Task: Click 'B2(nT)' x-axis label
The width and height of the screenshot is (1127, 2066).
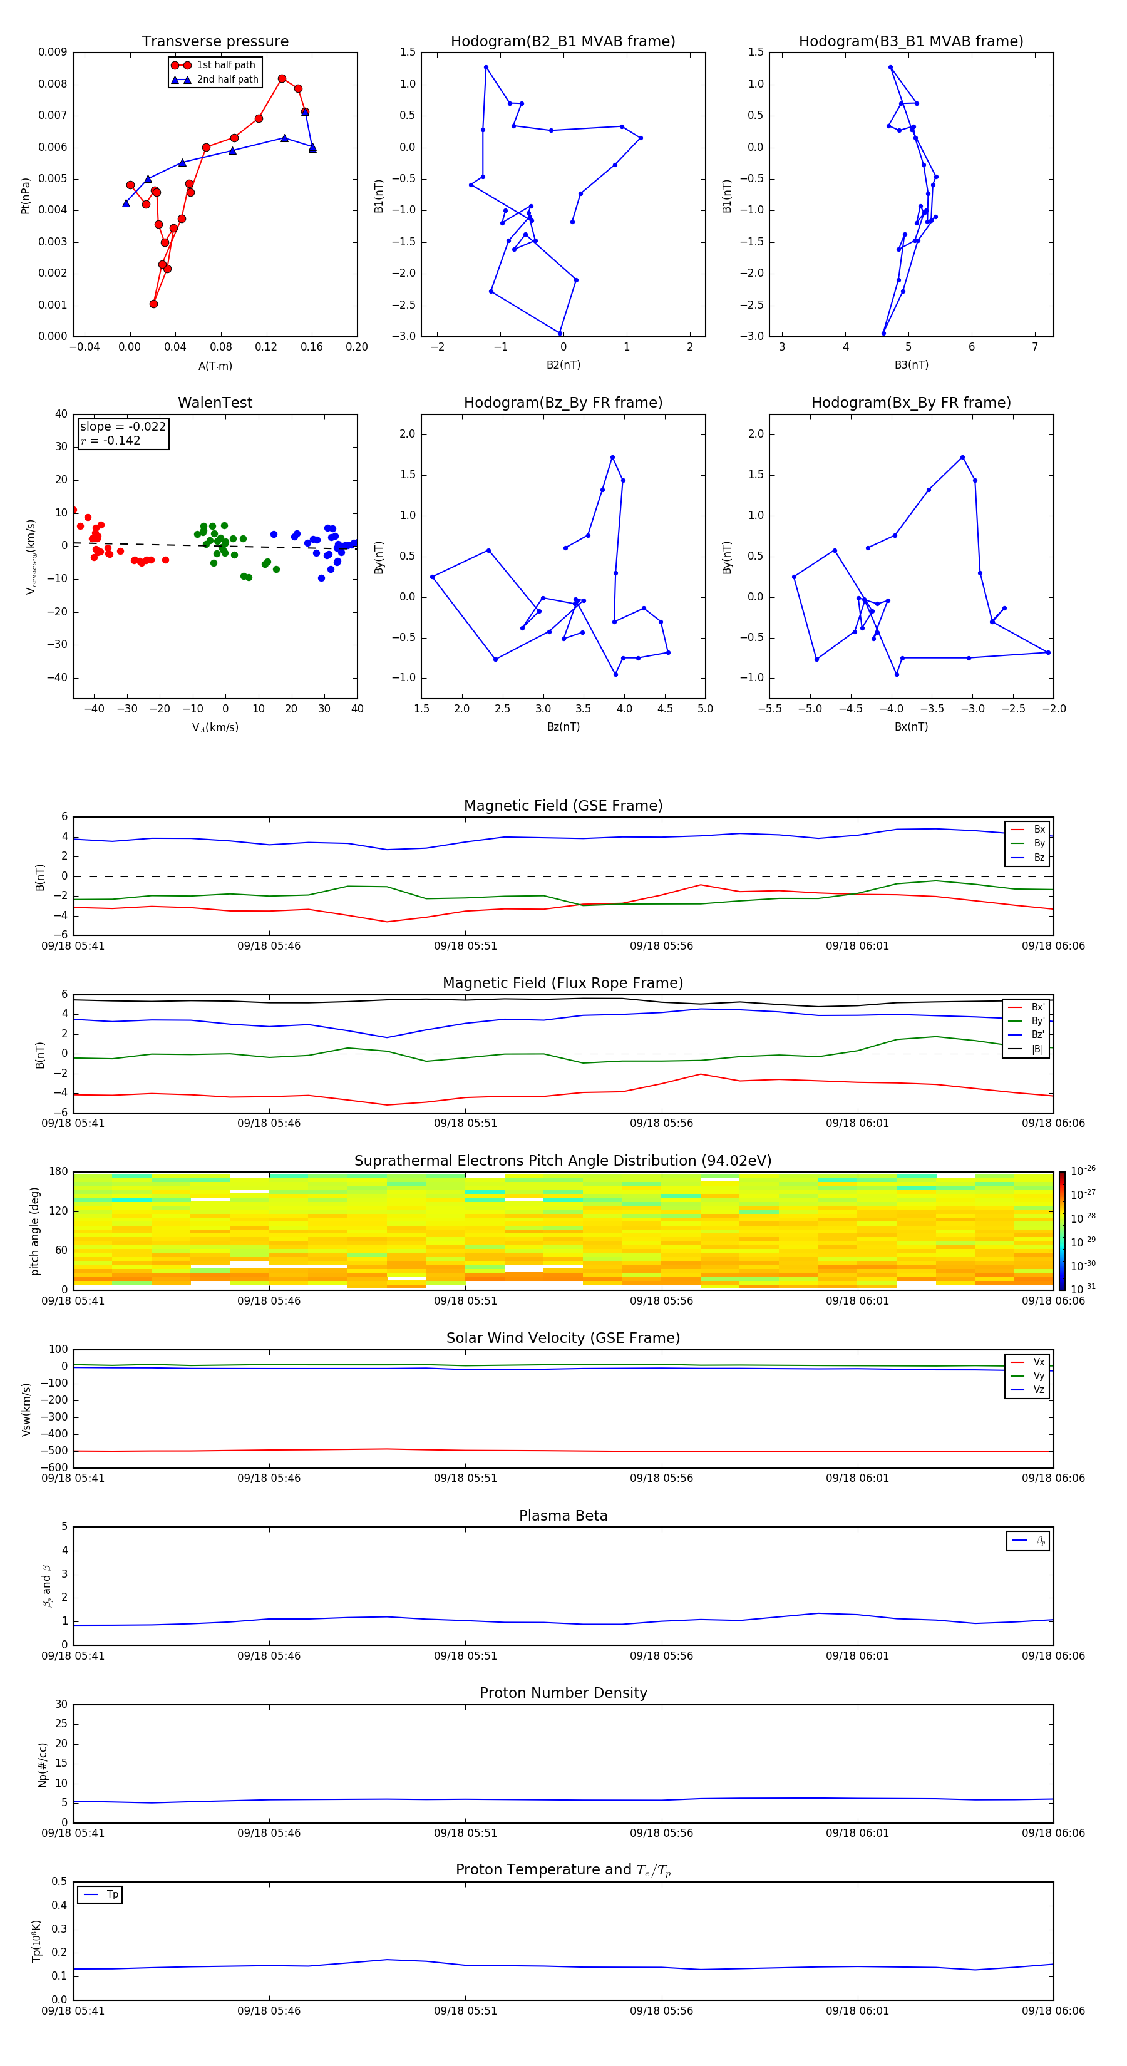Action: [x=563, y=365]
